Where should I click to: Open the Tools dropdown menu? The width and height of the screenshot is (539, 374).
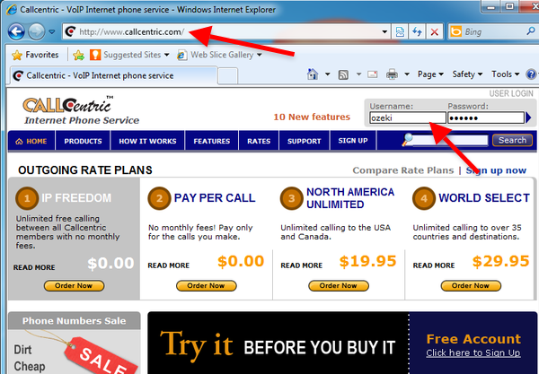click(x=505, y=74)
